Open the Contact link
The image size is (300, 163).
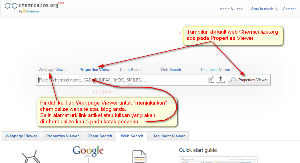pos(289,9)
